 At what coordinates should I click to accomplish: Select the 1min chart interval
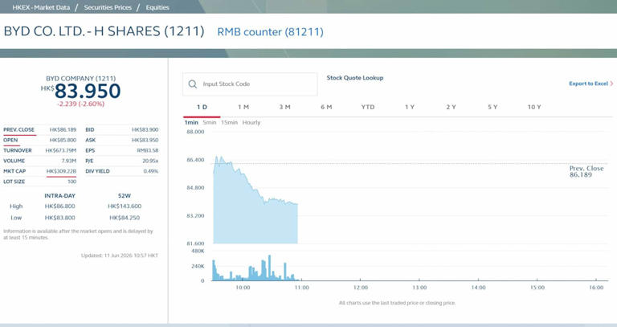pos(191,122)
